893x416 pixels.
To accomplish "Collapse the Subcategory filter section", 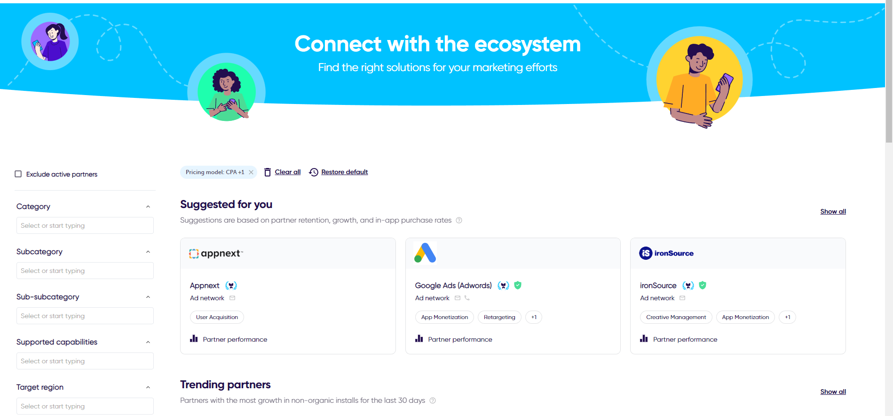I will [148, 252].
